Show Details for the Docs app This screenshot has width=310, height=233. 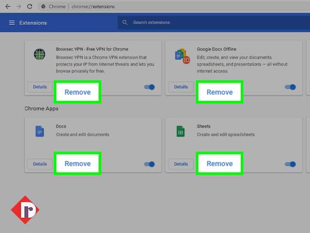click(x=40, y=164)
